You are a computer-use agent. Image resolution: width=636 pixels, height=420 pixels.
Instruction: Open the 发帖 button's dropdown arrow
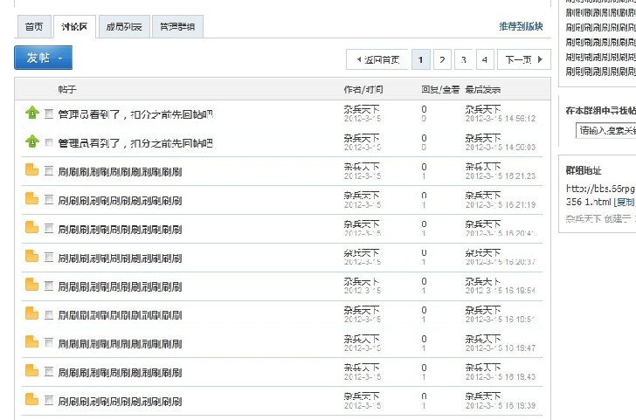click(x=60, y=59)
